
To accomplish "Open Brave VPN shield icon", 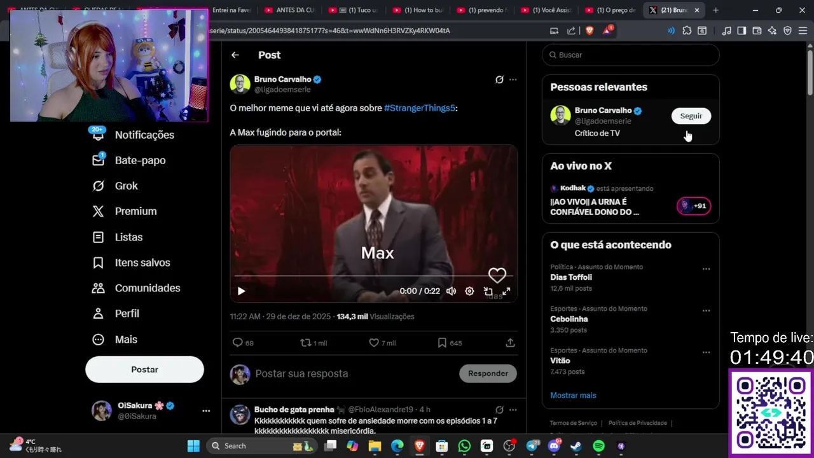I will [787, 31].
